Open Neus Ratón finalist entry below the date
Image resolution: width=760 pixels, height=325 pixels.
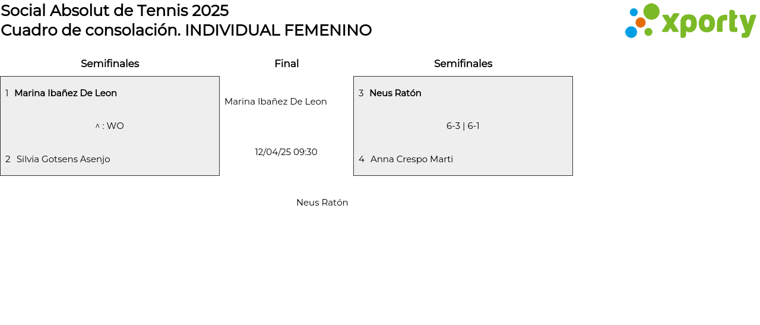coord(322,203)
